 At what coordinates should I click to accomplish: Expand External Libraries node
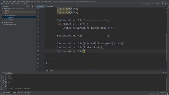(2, 23)
